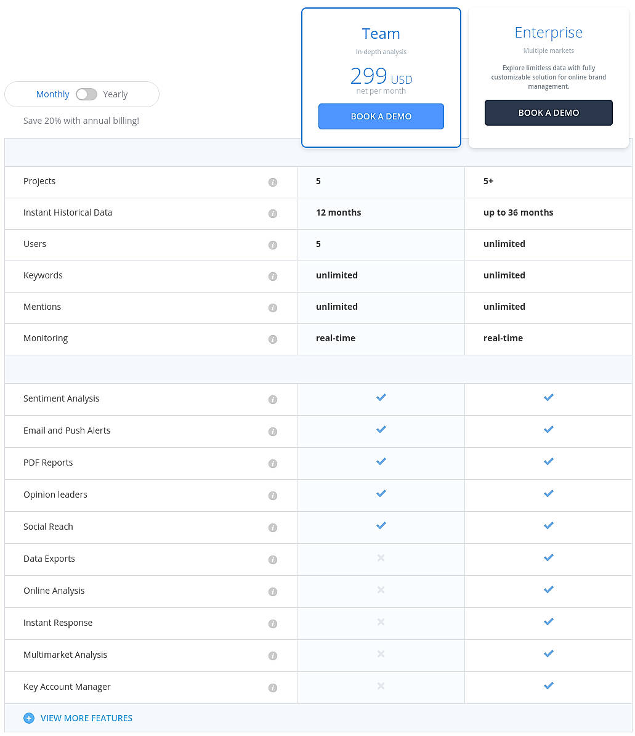Viewport: 635px width, 736px height.
Task: Click Enterprise 'real-time' monitoring value
Action: tap(503, 338)
